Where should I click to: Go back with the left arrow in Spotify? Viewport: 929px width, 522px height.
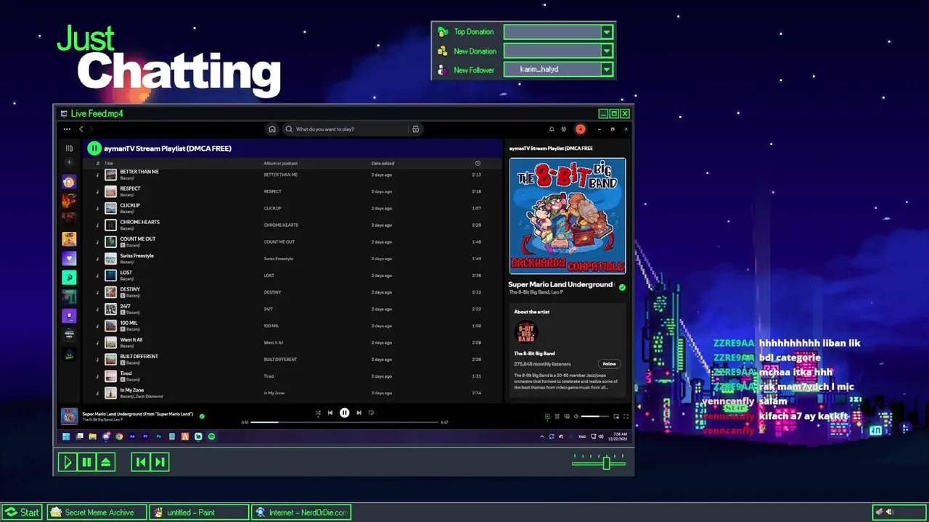(81, 129)
